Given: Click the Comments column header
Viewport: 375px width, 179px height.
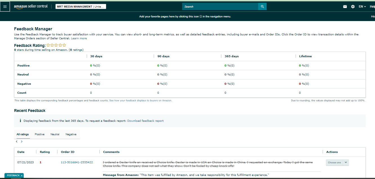Looking at the screenshot, I should click(111, 152).
